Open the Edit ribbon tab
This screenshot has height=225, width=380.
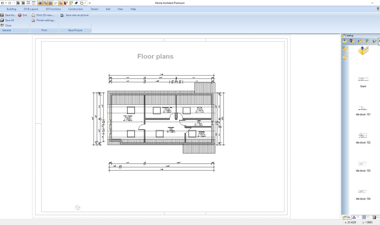pyautogui.click(x=108, y=9)
